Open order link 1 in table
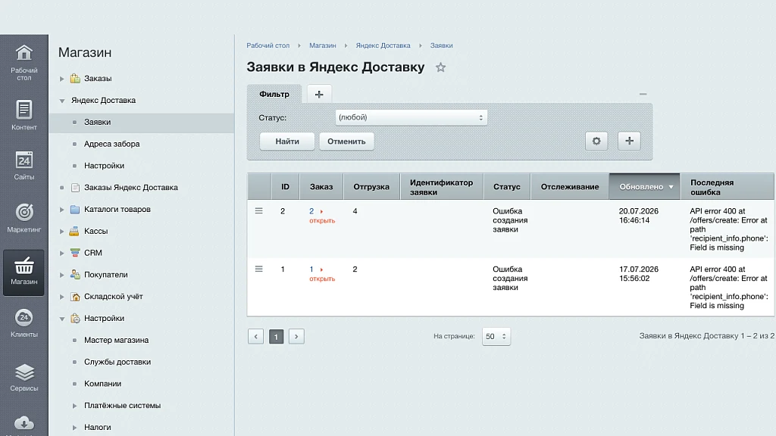 coord(311,269)
